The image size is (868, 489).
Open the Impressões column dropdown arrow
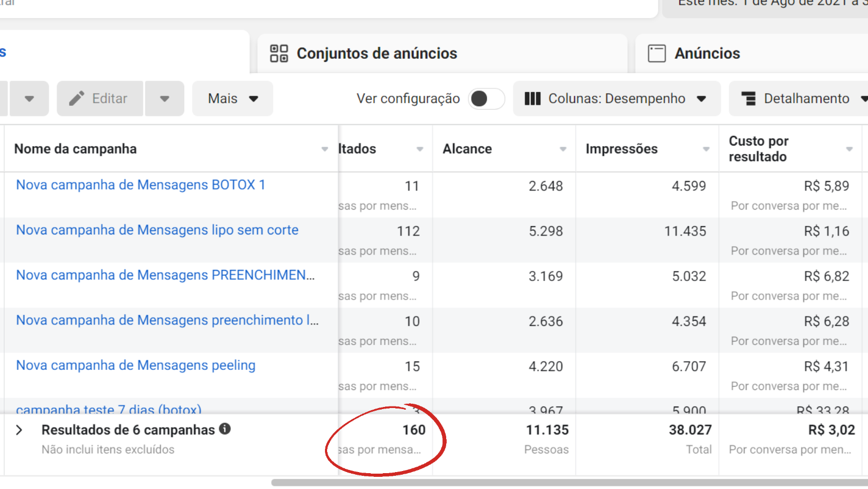(706, 149)
